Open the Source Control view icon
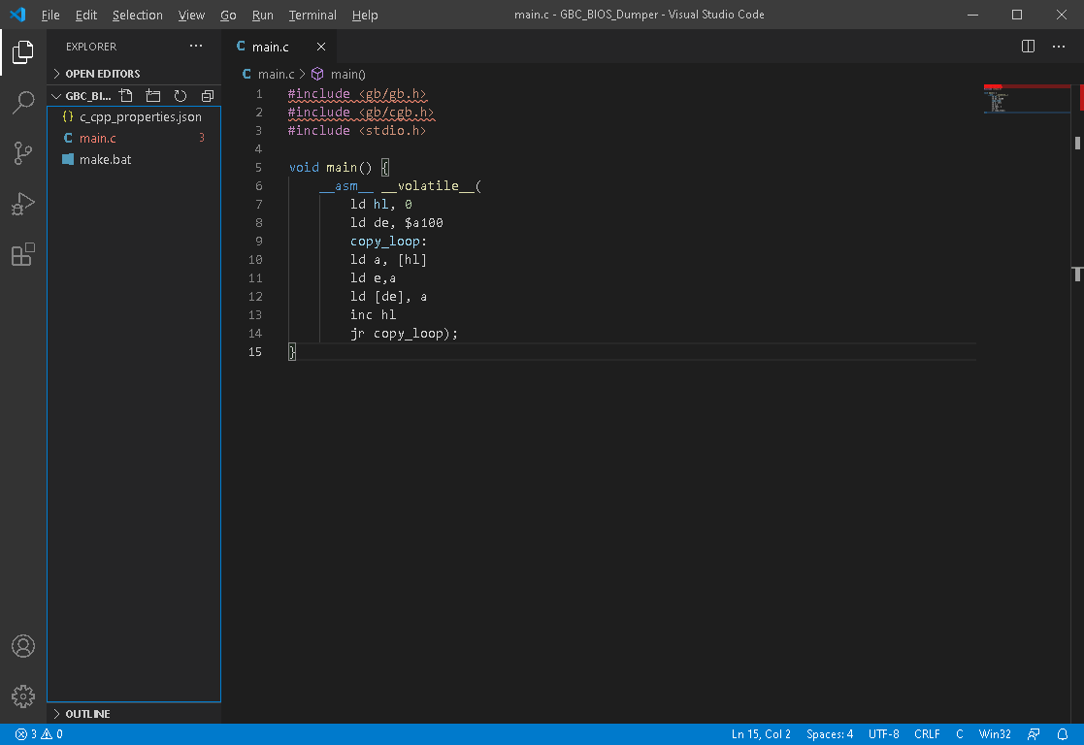The height and width of the screenshot is (745, 1084). coord(23,152)
